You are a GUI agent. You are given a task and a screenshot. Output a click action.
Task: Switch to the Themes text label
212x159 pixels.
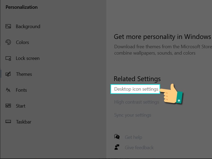coord(24,74)
